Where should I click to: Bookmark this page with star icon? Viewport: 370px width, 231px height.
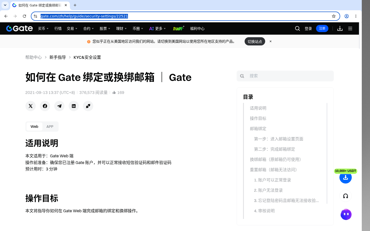[334, 16]
